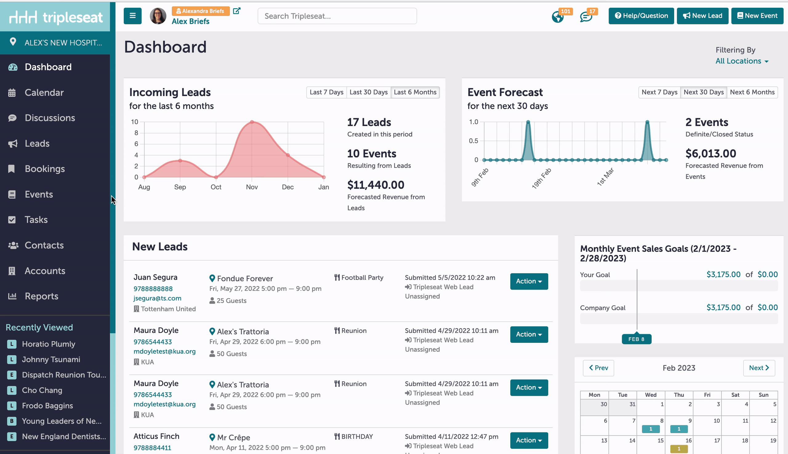This screenshot has height=454, width=788.
Task: Click the L badge next to Horatio Plumly
Action: coord(11,344)
